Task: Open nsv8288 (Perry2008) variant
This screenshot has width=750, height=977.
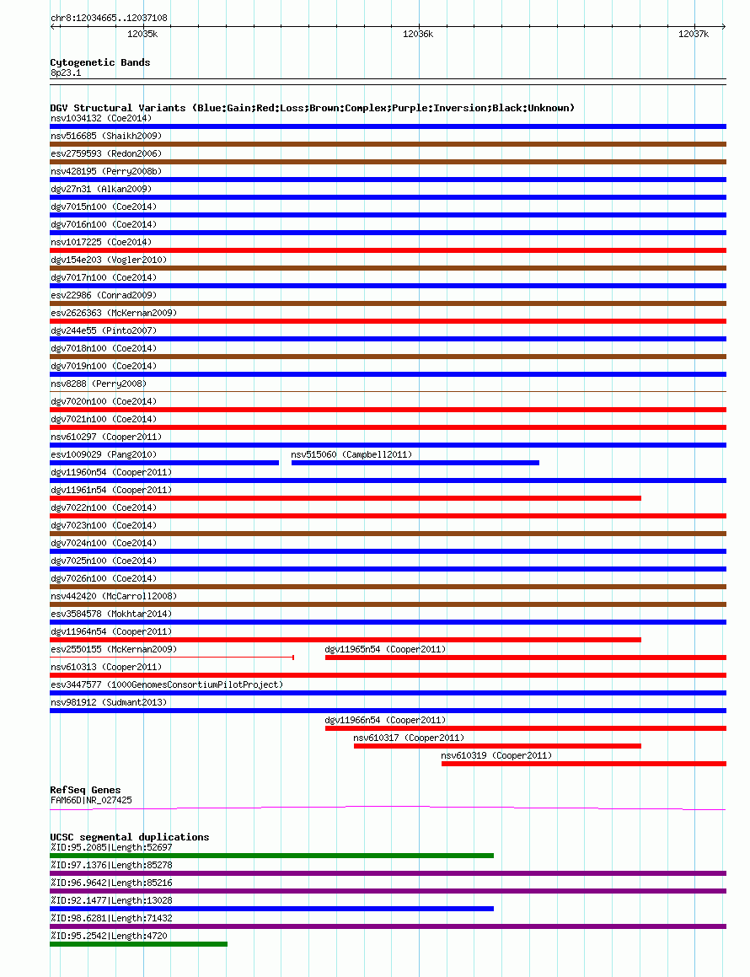Action: point(99,384)
